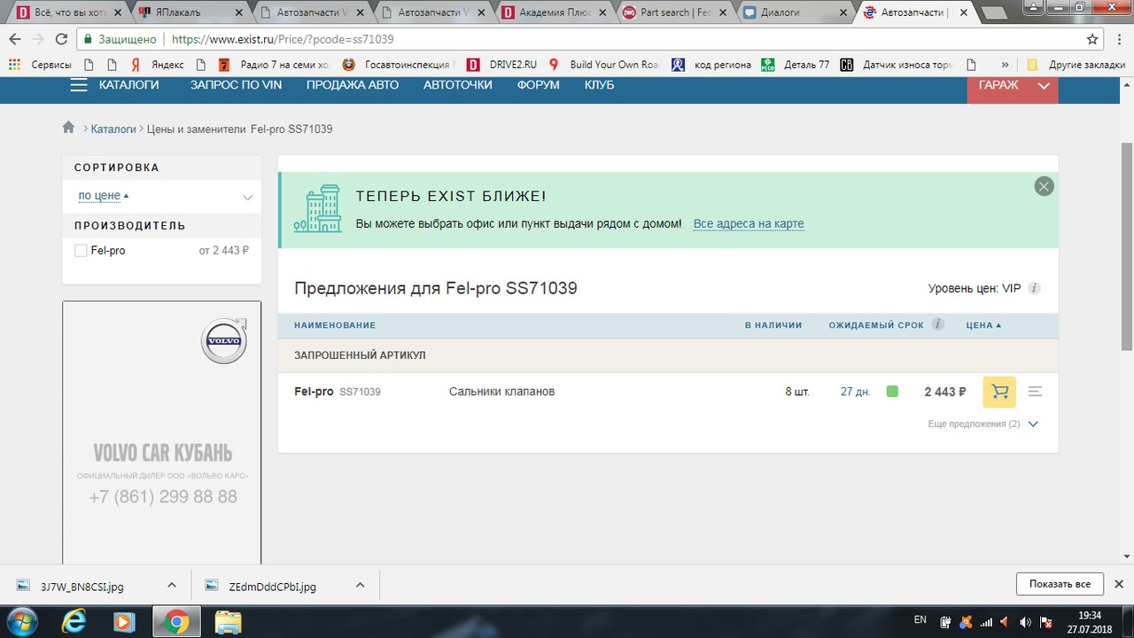
Task: Close the 'Теперь Exist ближе' banner
Action: click(1045, 186)
